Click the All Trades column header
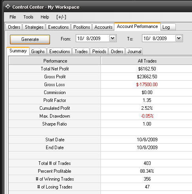The width and height of the screenshot is (192, 194). pos(147,61)
